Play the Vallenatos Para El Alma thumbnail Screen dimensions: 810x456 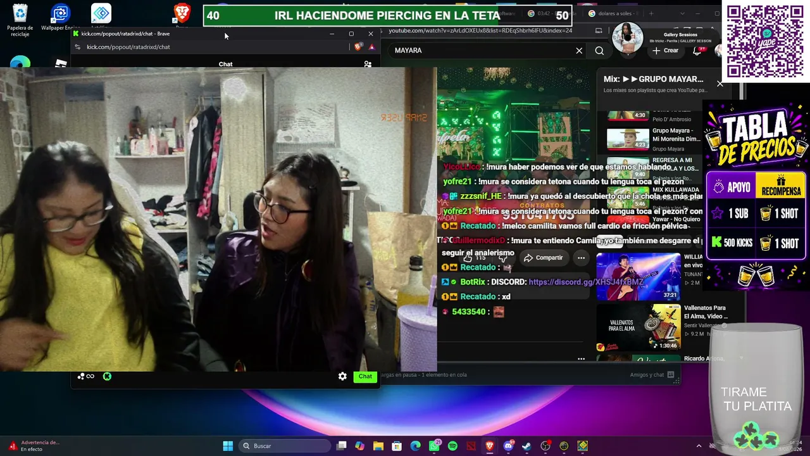click(638, 327)
